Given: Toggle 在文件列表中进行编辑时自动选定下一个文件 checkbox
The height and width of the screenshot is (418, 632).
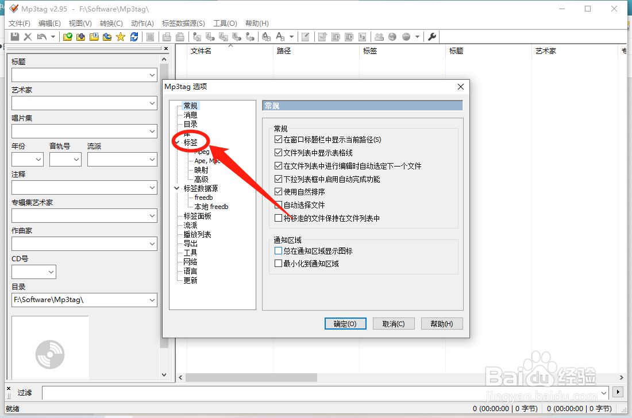Looking at the screenshot, I should [x=278, y=165].
